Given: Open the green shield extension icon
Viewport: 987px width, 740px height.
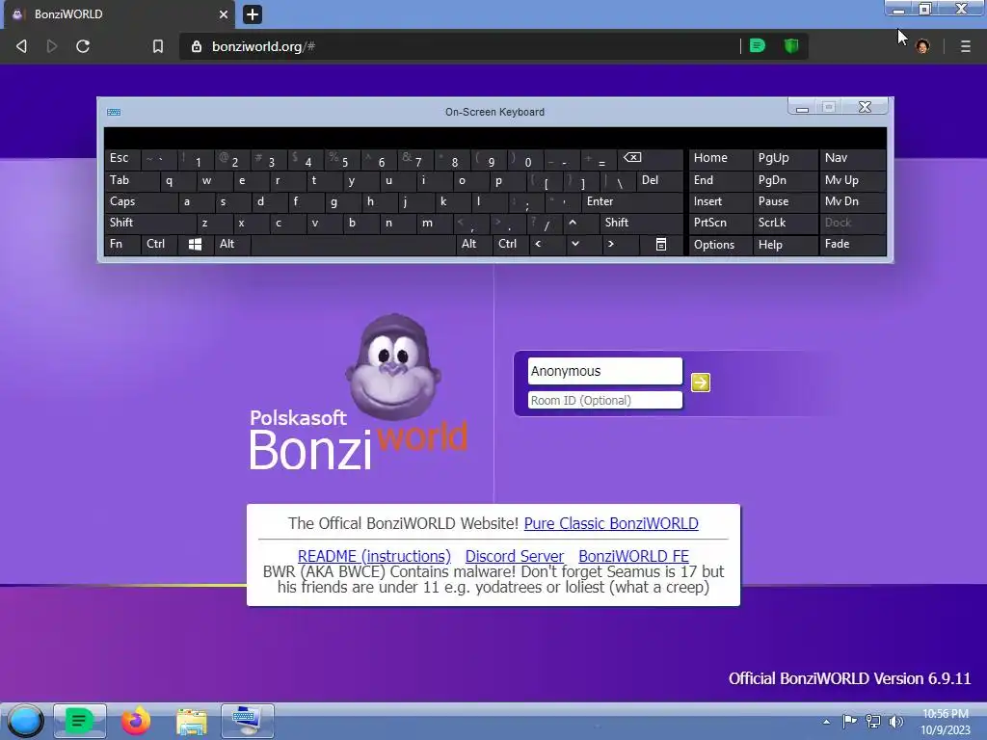Looking at the screenshot, I should click(791, 45).
